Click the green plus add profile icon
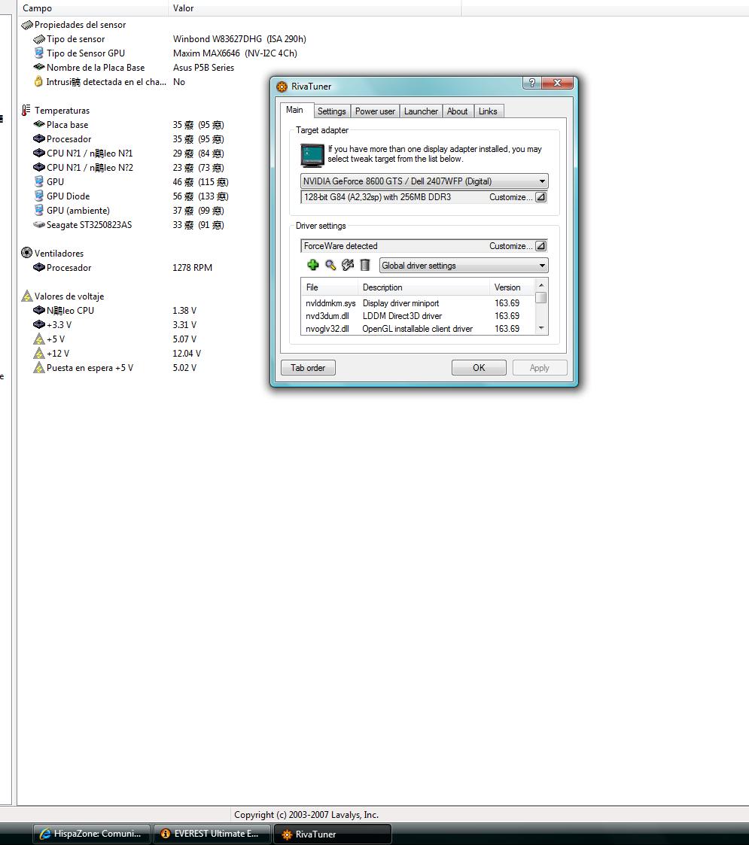The width and height of the screenshot is (749, 845). pyautogui.click(x=313, y=265)
